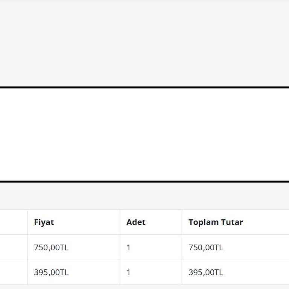
Task: Click the top black border of white box
Action: click(x=144, y=87)
